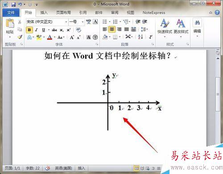Image resolution: width=223 pixels, height=174 pixels.
Task: Click the Shrink Font icon
Action: click(x=78, y=37)
